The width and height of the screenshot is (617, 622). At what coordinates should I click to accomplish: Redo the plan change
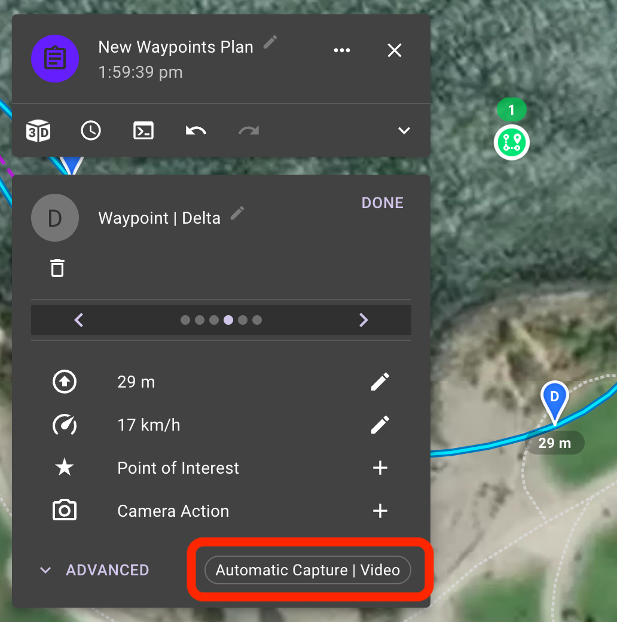tap(249, 130)
